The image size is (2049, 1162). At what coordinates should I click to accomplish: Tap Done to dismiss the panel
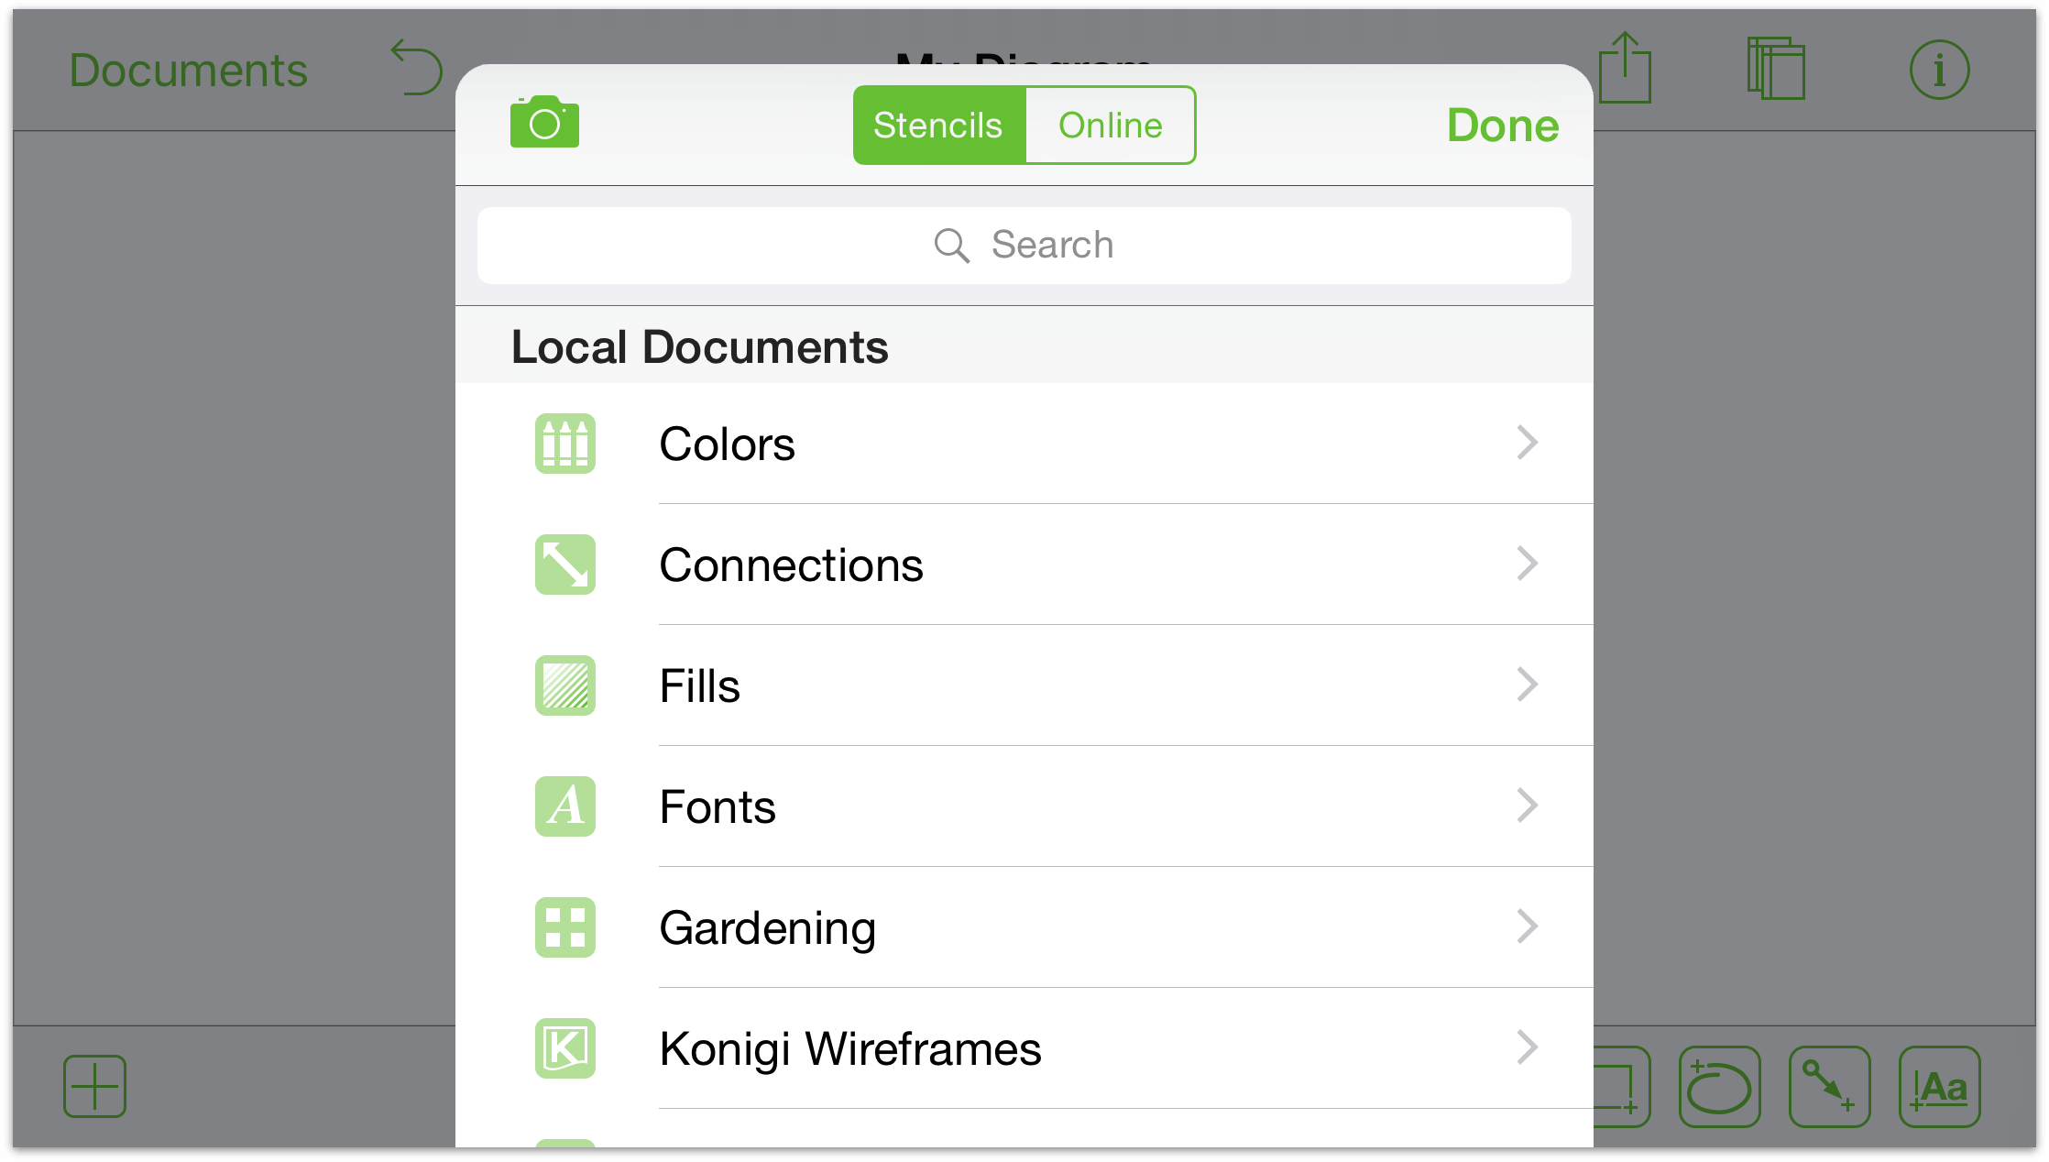click(x=1505, y=126)
